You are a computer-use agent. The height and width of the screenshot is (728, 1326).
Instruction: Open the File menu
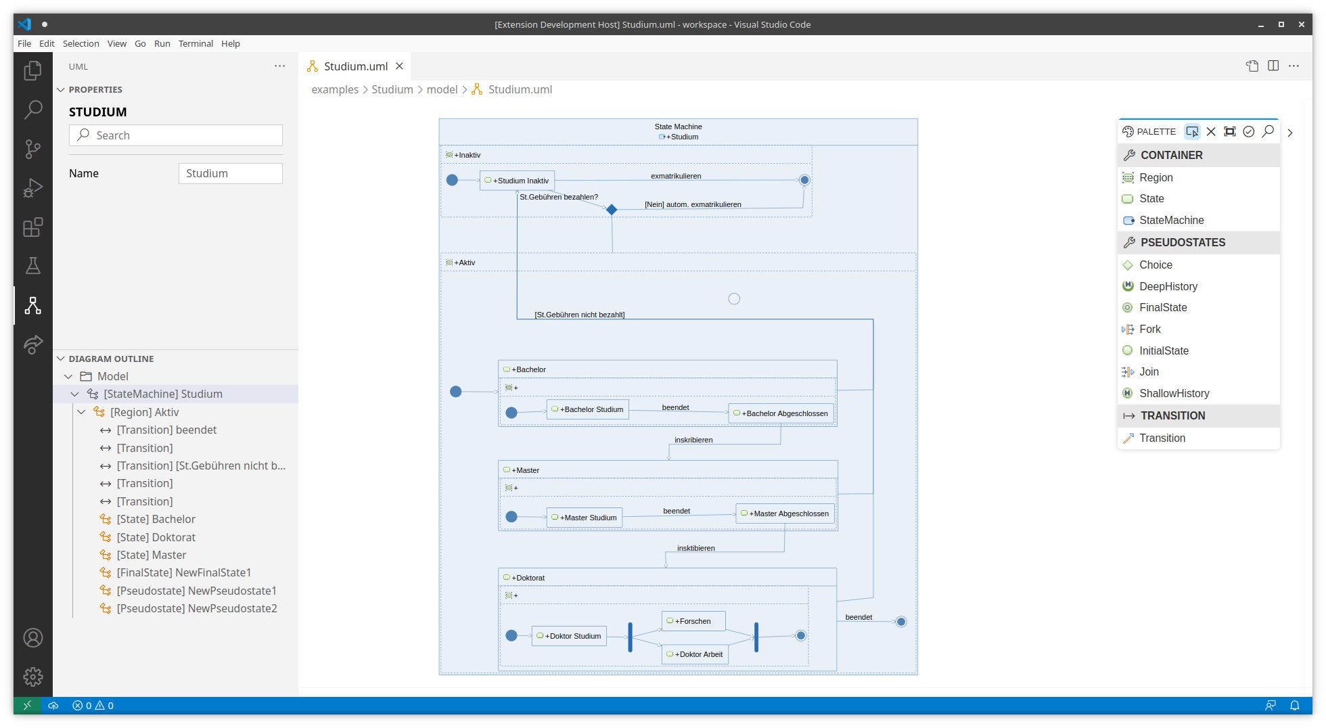coord(24,43)
